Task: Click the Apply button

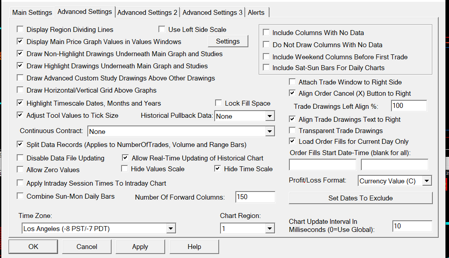Action: click(x=140, y=247)
